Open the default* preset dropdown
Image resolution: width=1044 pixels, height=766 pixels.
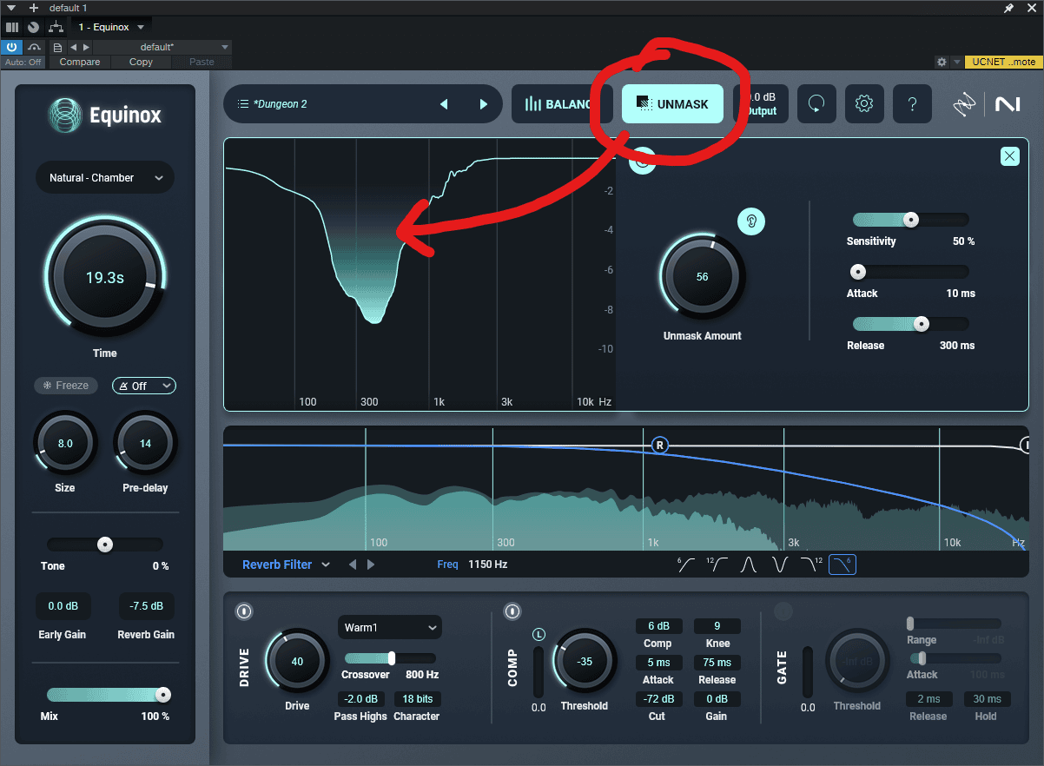pyautogui.click(x=162, y=47)
